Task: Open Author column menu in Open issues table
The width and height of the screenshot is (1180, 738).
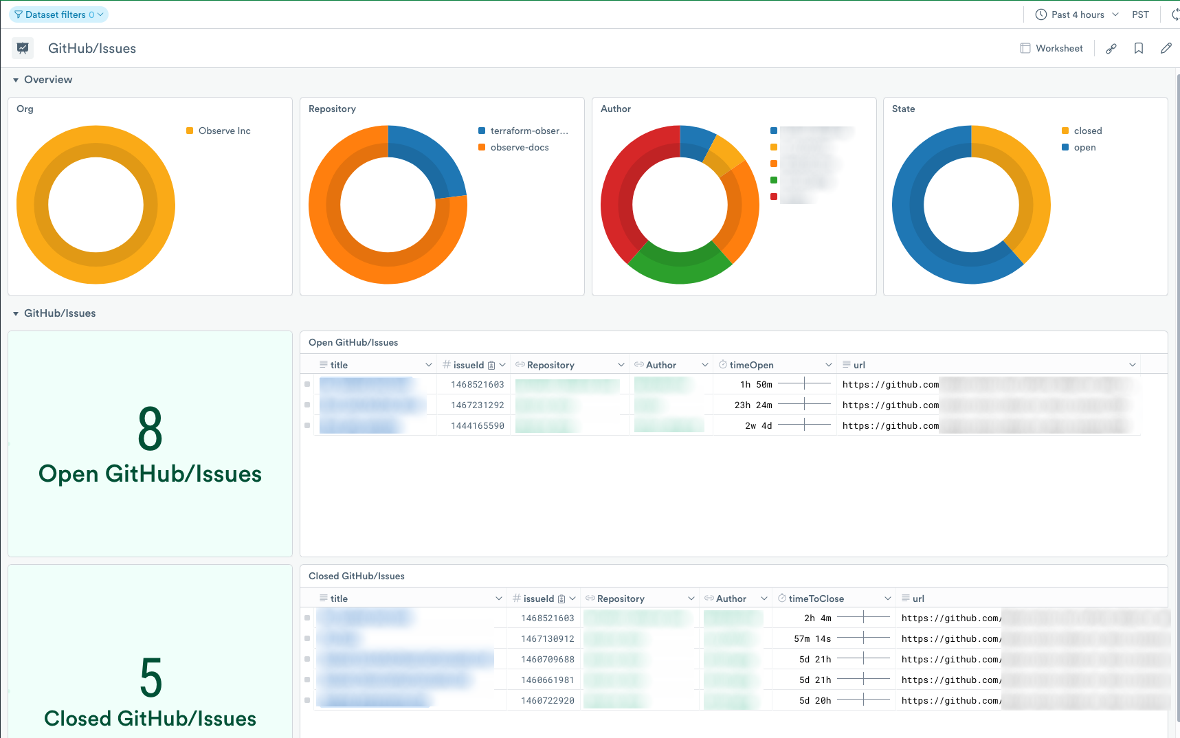Action: click(x=705, y=365)
